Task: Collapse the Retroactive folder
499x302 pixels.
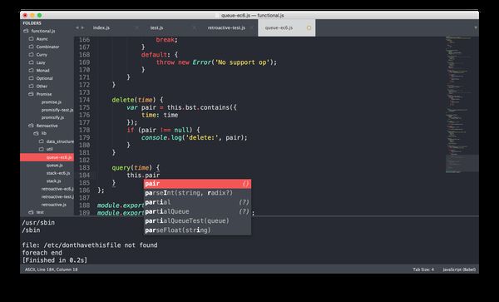Action: pos(32,126)
